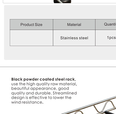116x114 pixels.
Task: Click the word 'Size' in the table header
Action: pos(39,24)
